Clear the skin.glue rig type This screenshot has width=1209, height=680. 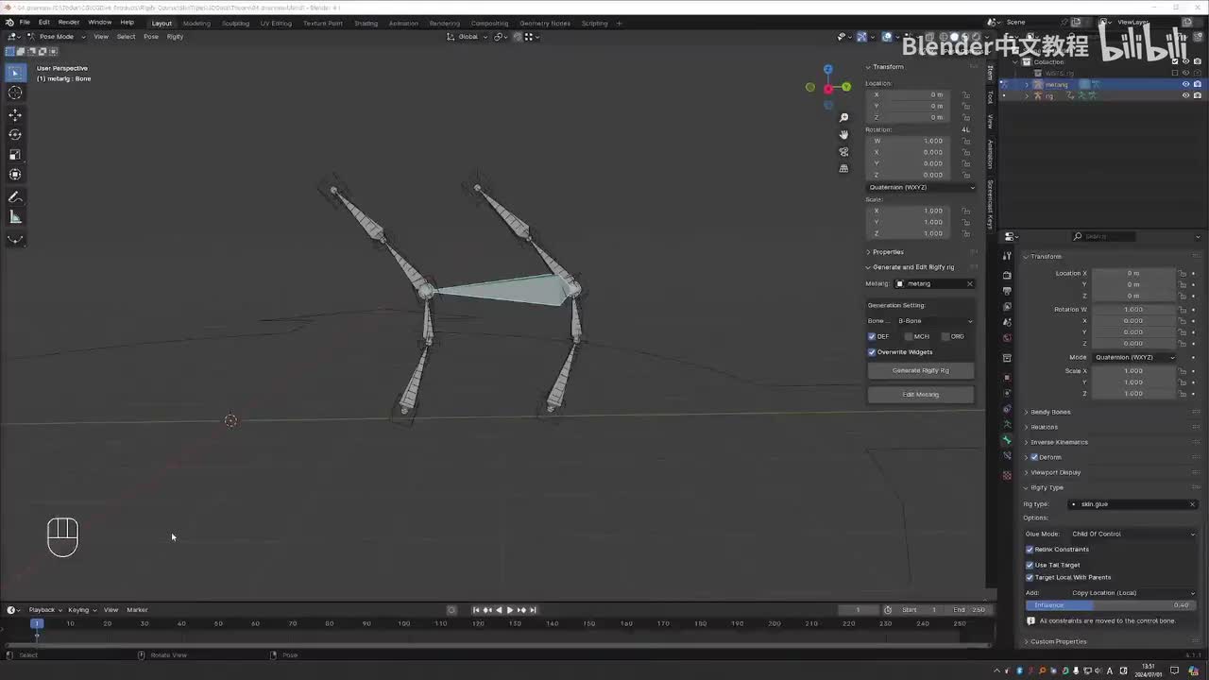1192,504
